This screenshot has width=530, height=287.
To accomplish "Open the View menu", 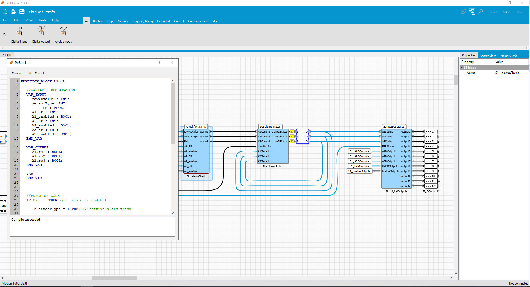I will point(29,20).
